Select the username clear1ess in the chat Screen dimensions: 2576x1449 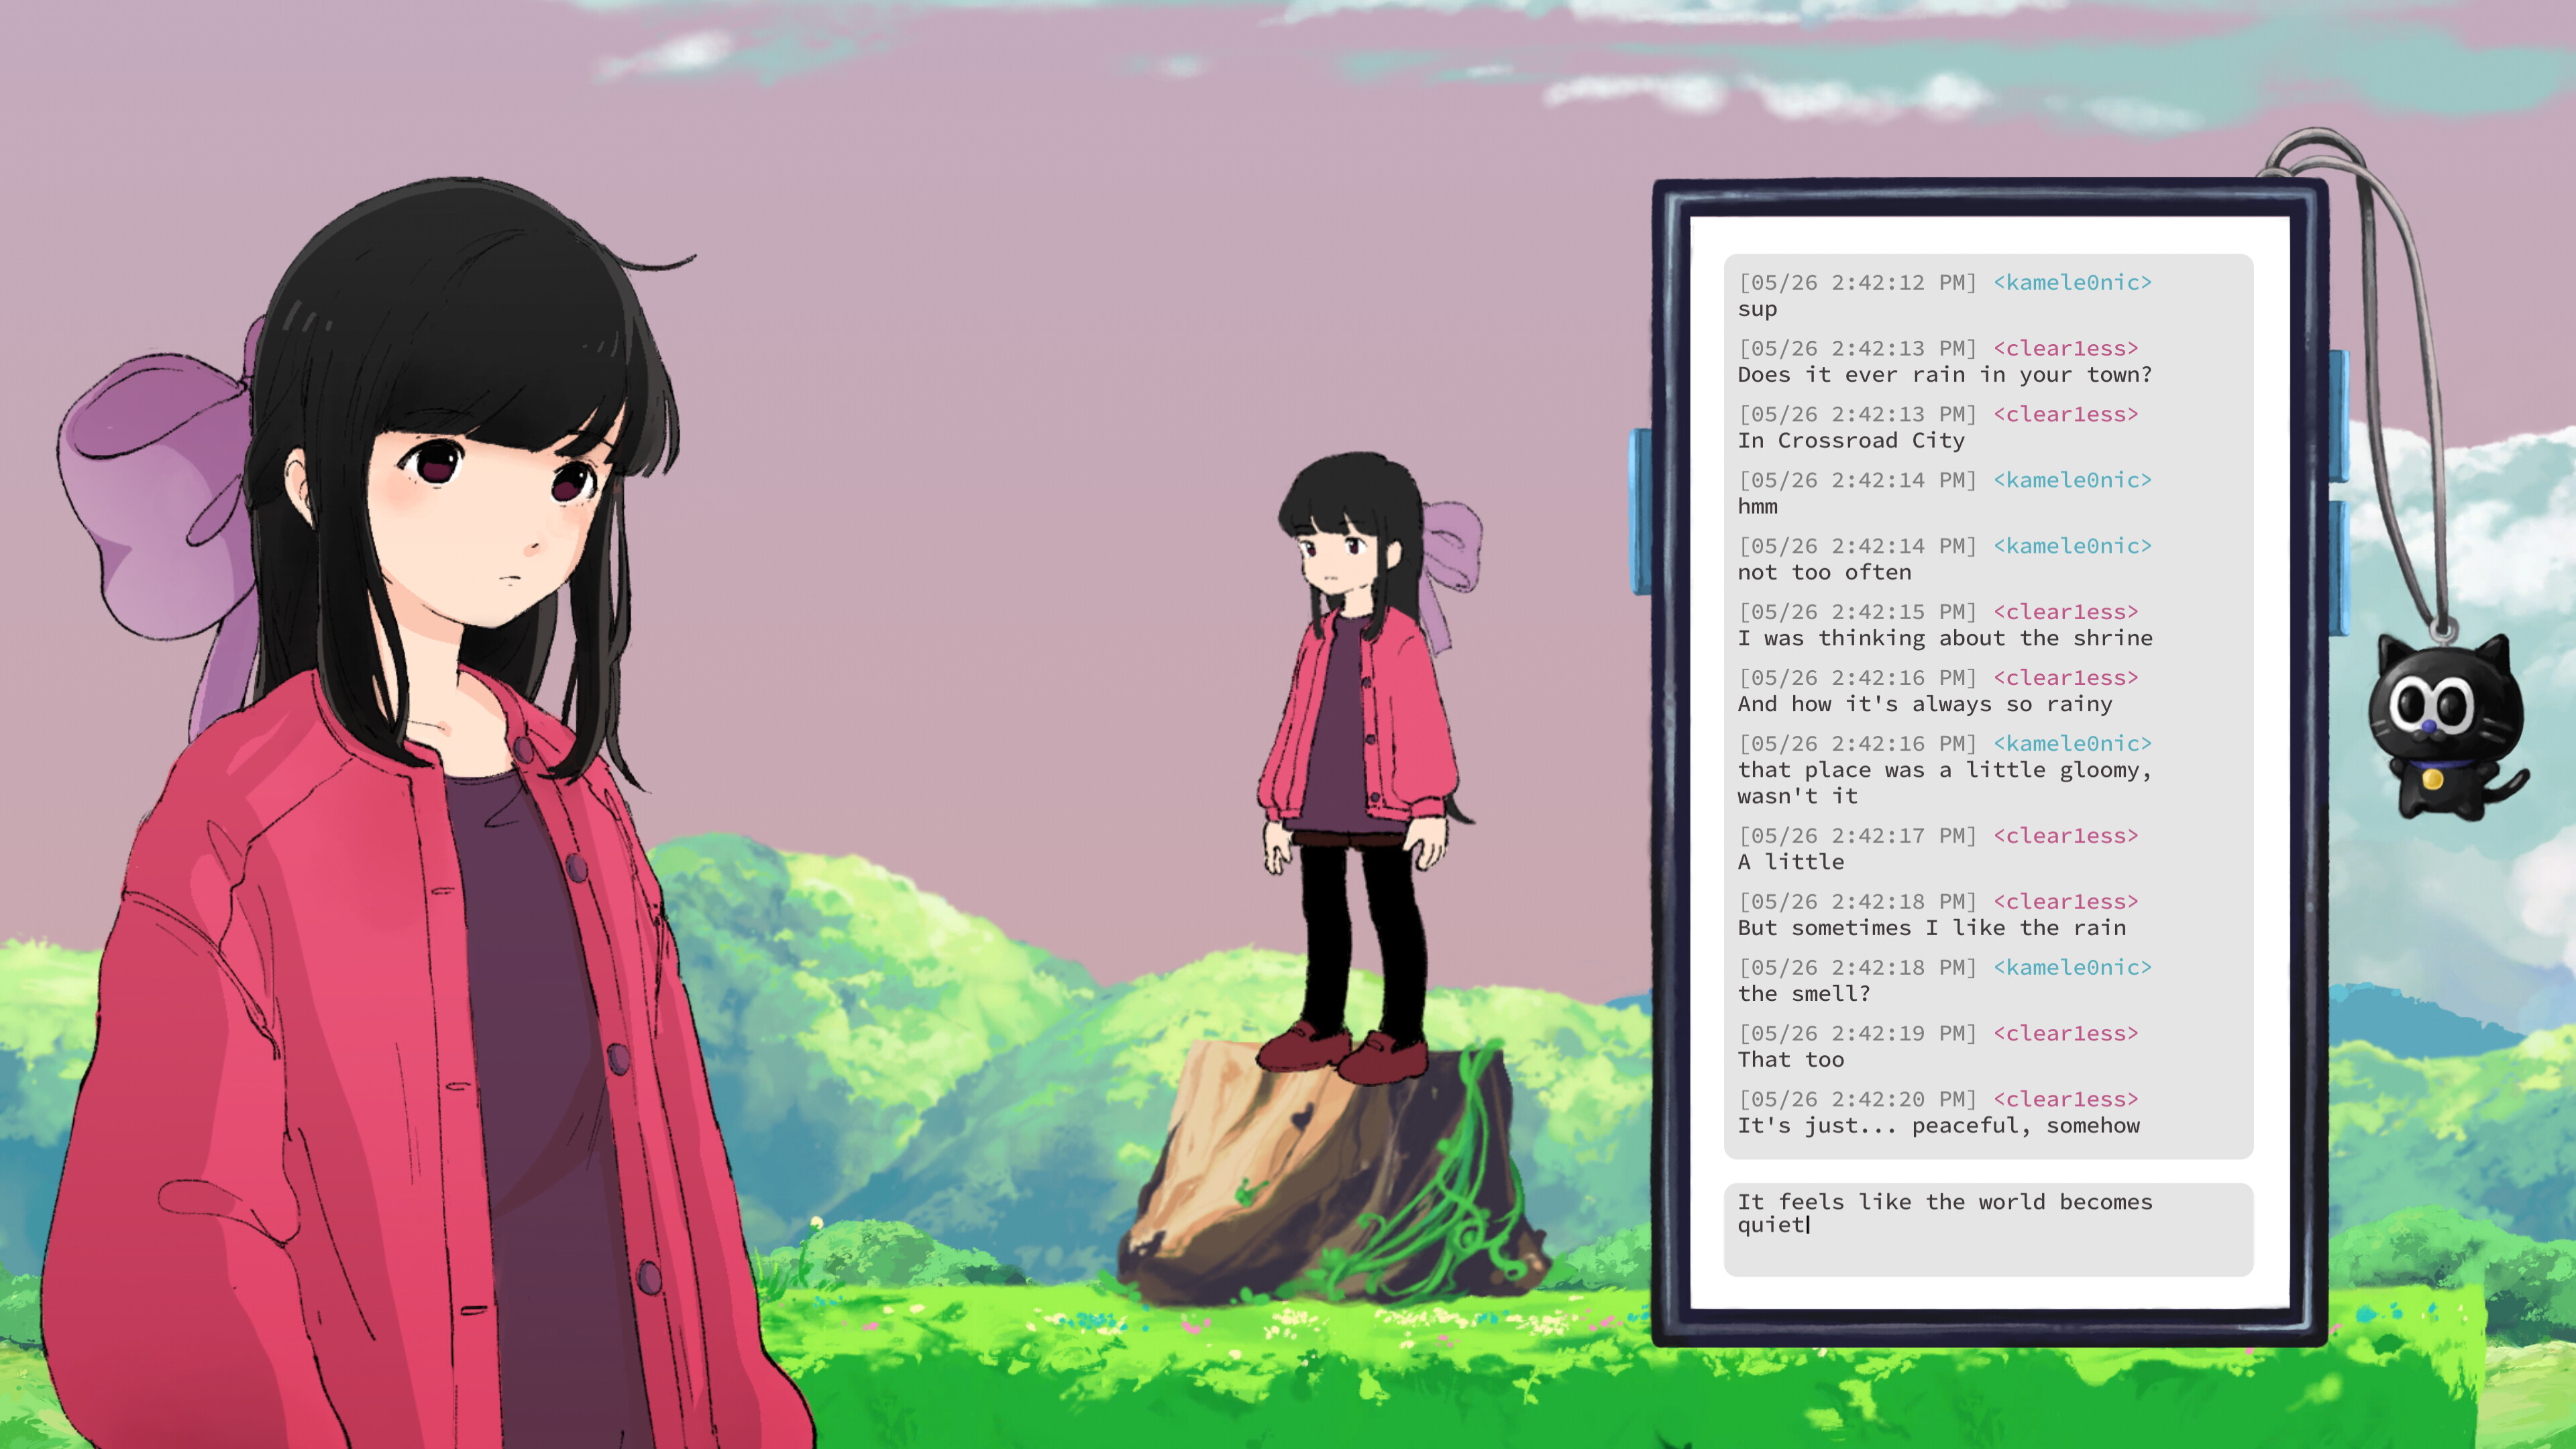click(2067, 348)
